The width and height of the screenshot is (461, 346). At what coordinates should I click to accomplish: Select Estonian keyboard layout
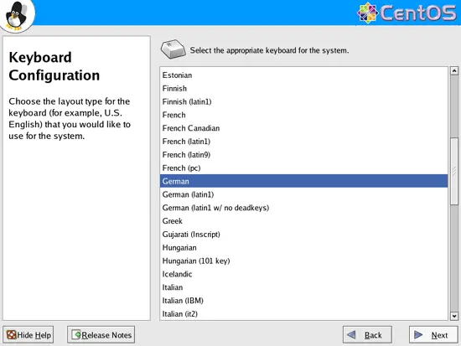point(303,75)
